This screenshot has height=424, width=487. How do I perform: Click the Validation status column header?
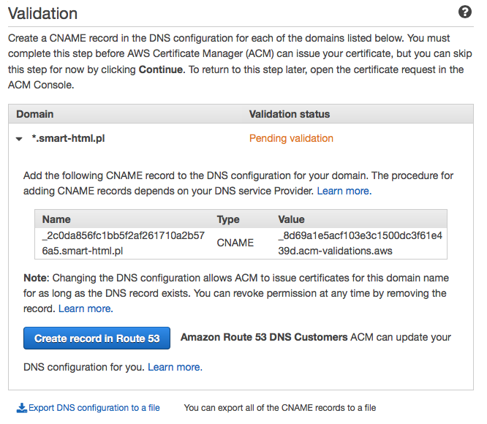click(x=290, y=114)
